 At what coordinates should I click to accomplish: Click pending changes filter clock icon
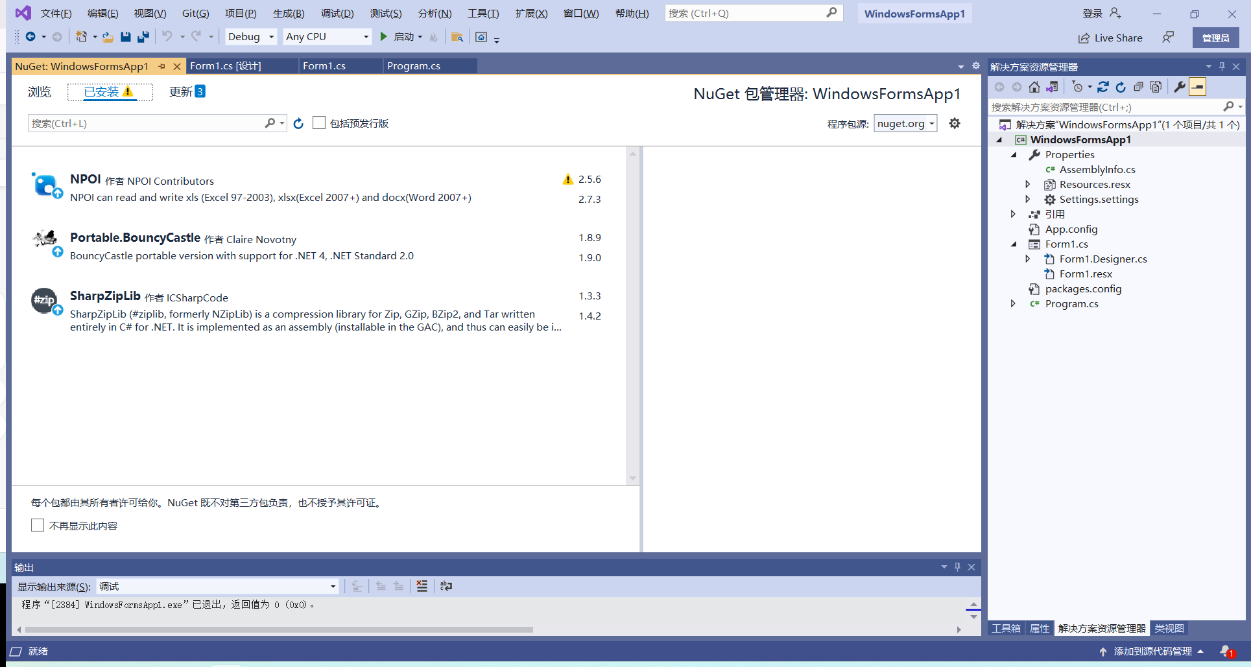(x=1078, y=87)
